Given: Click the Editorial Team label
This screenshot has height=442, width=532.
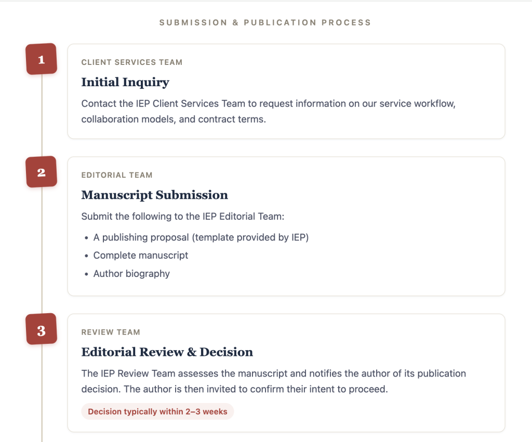Looking at the screenshot, I should pyautogui.click(x=117, y=175).
